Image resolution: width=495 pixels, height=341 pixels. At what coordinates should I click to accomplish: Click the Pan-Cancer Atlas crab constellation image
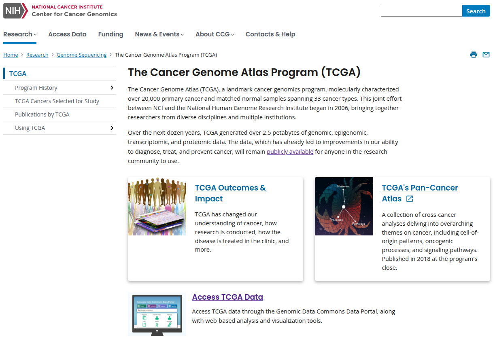(x=344, y=206)
